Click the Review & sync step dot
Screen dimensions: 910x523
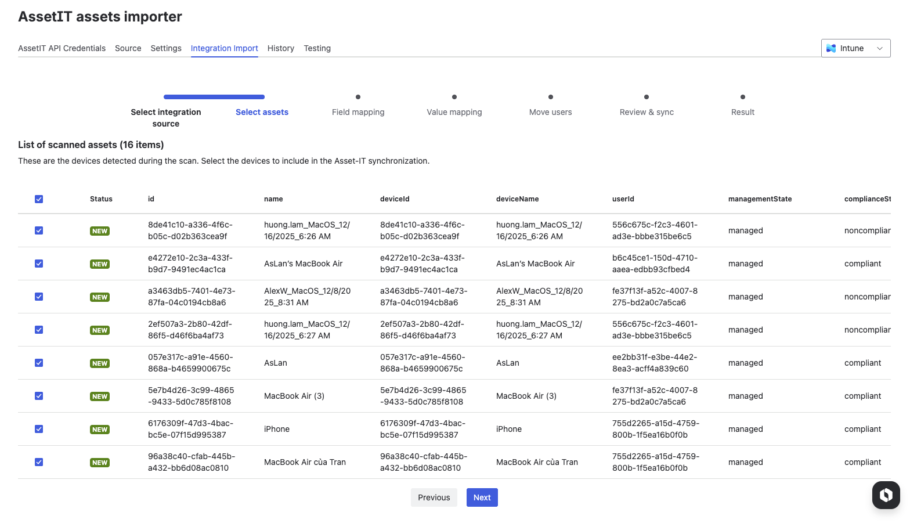point(647,97)
